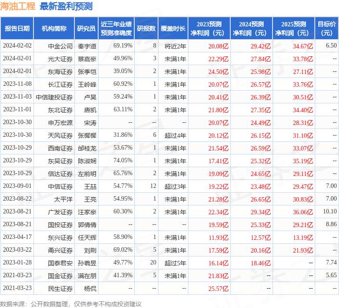Click the 海油工程 title text

pos(18,6)
